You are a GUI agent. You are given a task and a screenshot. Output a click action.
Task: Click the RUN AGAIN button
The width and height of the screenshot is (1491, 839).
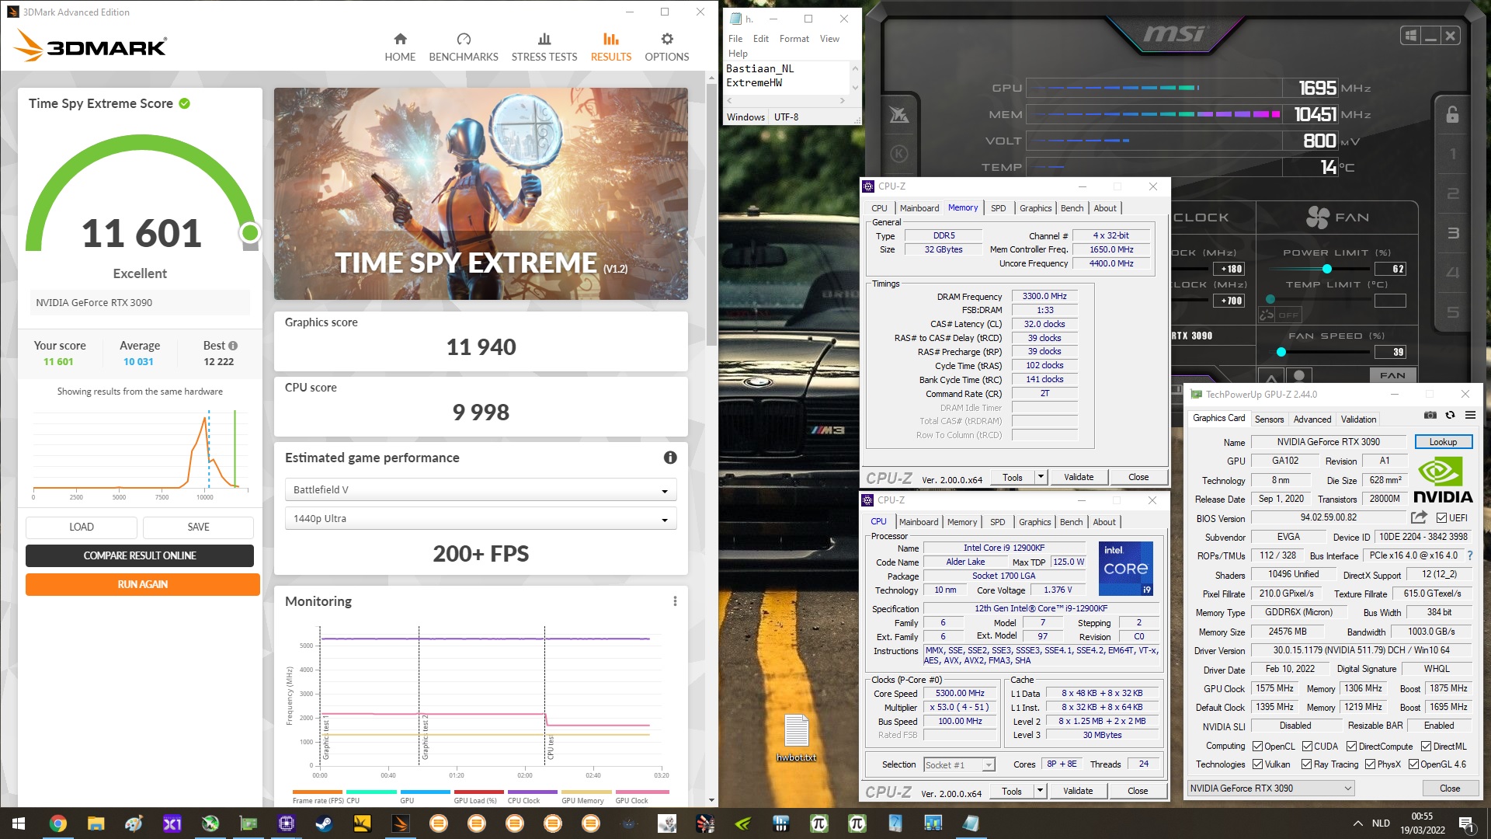[143, 584]
